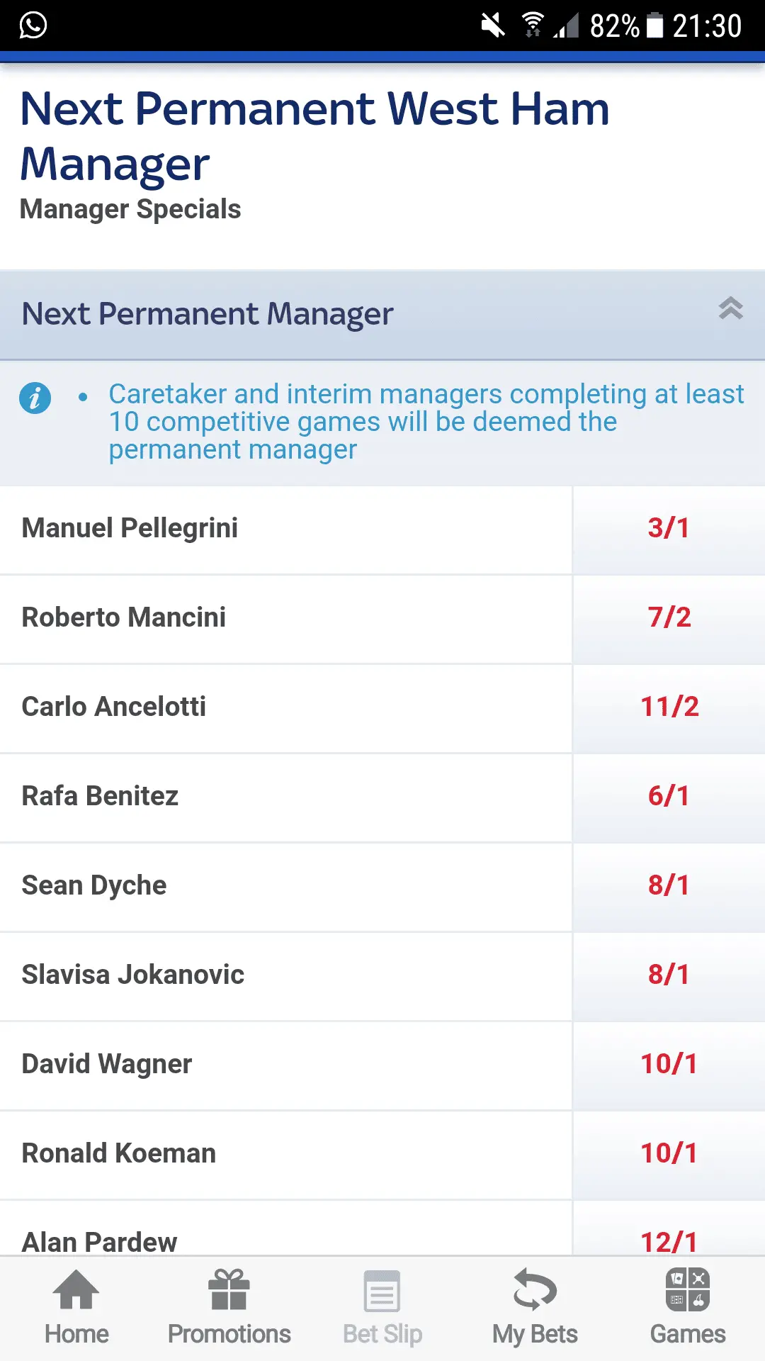Select Slavisa Jokanovic 8/1 odds
765x1361 pixels.
tap(669, 975)
